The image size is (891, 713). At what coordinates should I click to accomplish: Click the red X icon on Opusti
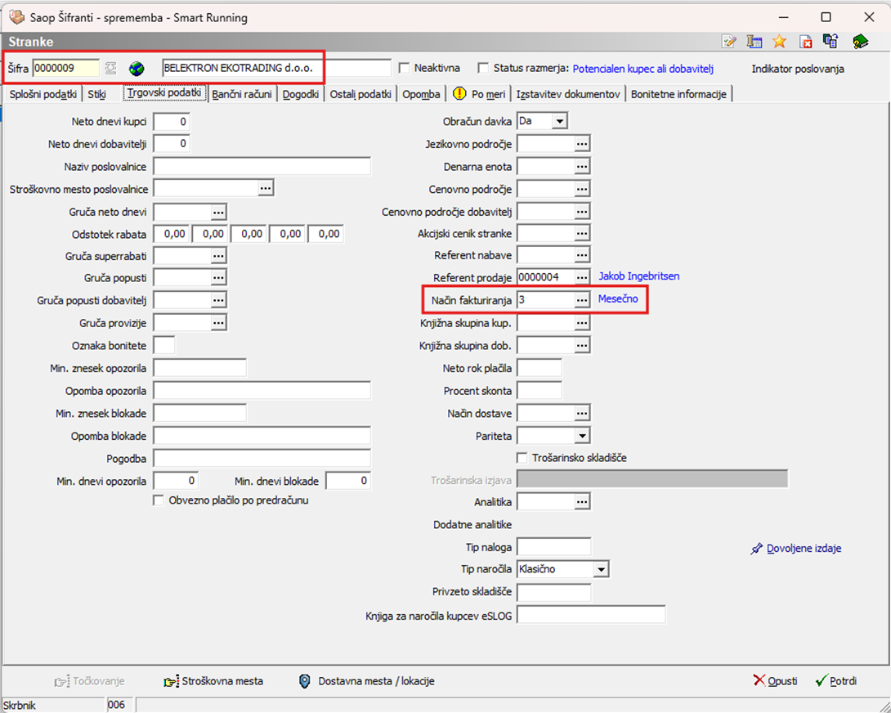[759, 680]
